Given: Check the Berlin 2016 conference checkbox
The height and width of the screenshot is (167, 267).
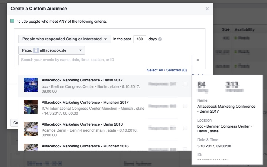Looking at the screenshot, I should (x=185, y=128).
